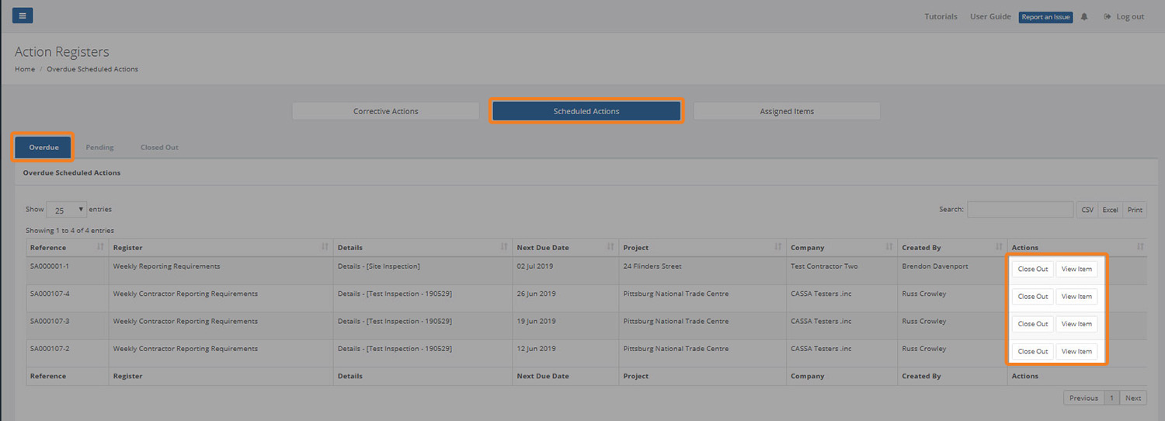Viewport: 1165px width, 421px height.
Task: Open the notifications bell
Action: 1084,17
